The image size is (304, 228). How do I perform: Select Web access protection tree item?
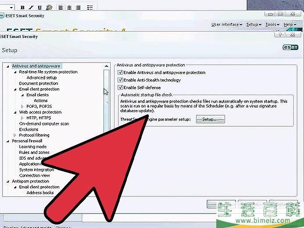pyautogui.click(x=40, y=112)
